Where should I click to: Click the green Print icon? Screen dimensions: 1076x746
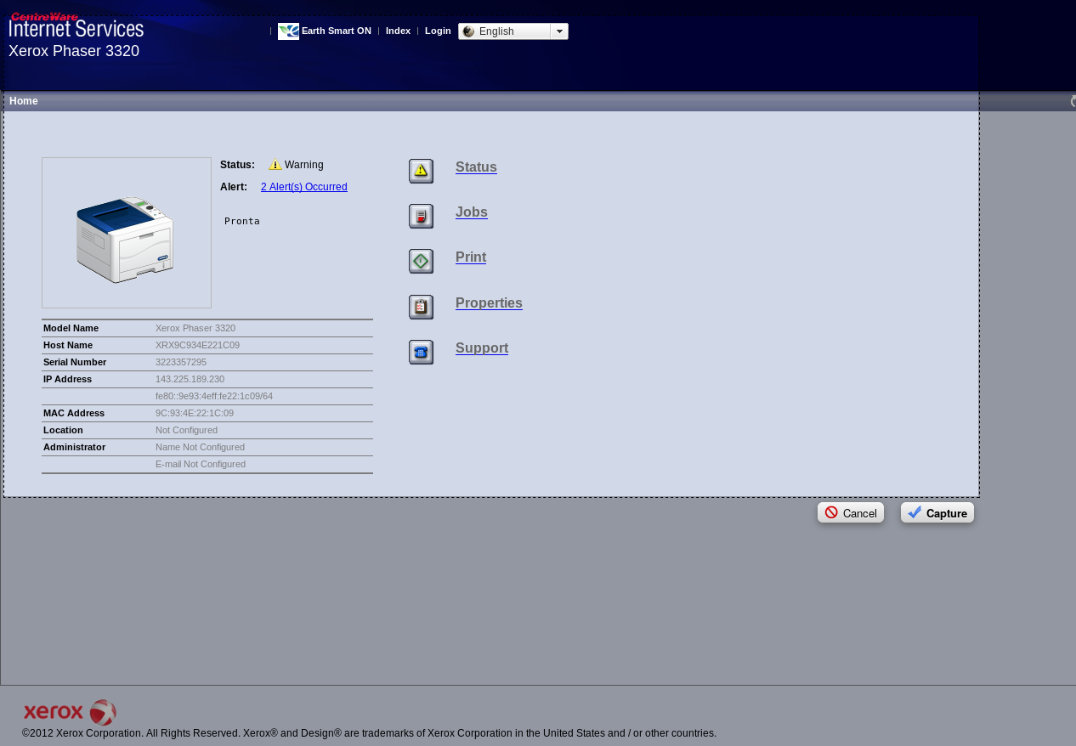coord(421,261)
